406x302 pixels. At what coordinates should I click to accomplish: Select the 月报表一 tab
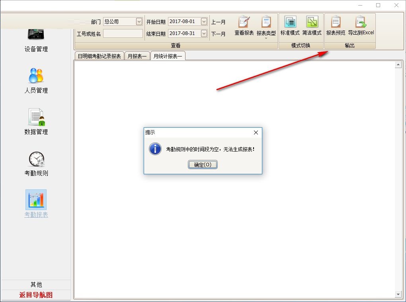click(x=137, y=56)
